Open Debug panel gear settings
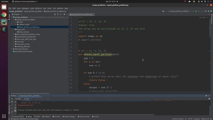 click(x=206, y=96)
